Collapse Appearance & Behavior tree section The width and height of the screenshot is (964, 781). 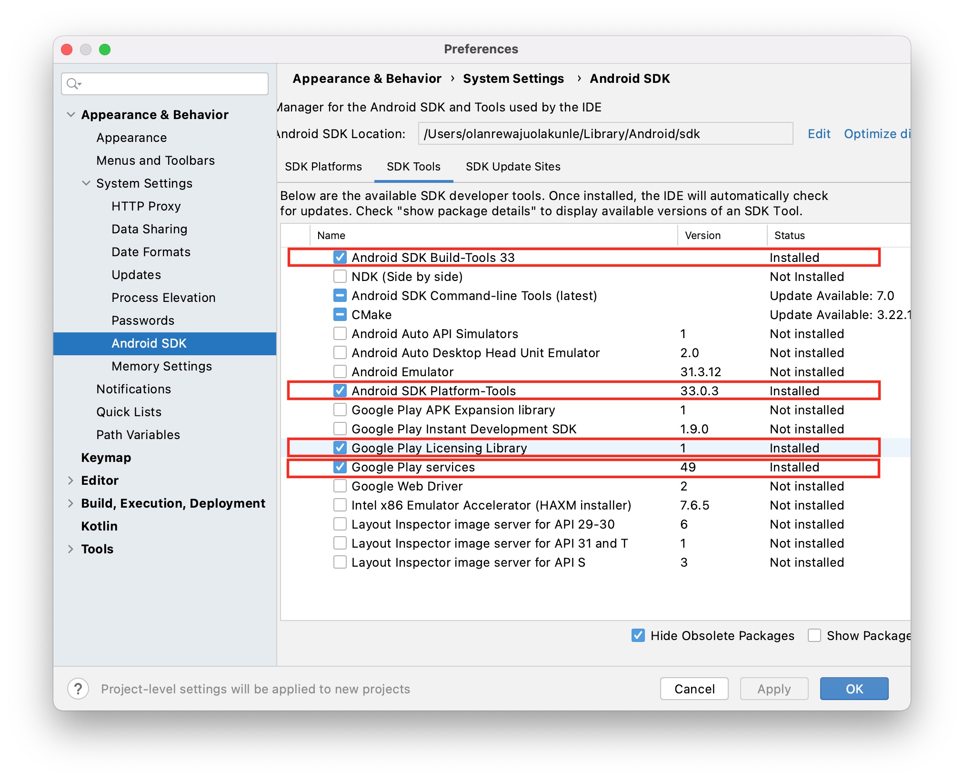71,115
